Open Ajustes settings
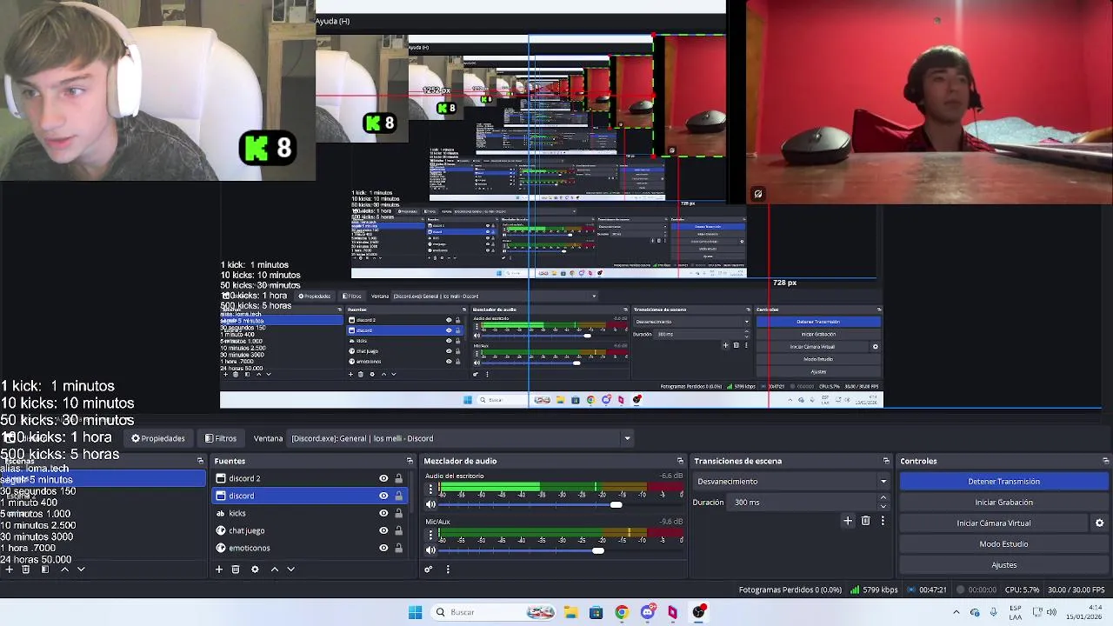 click(1004, 565)
